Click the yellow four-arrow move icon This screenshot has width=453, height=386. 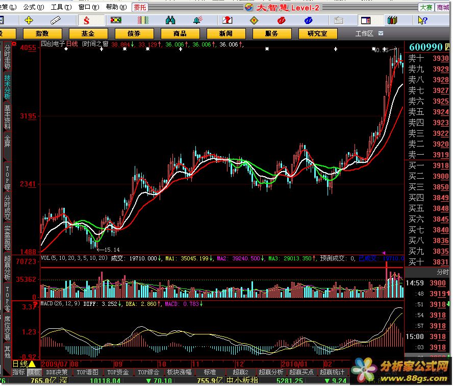29,20
